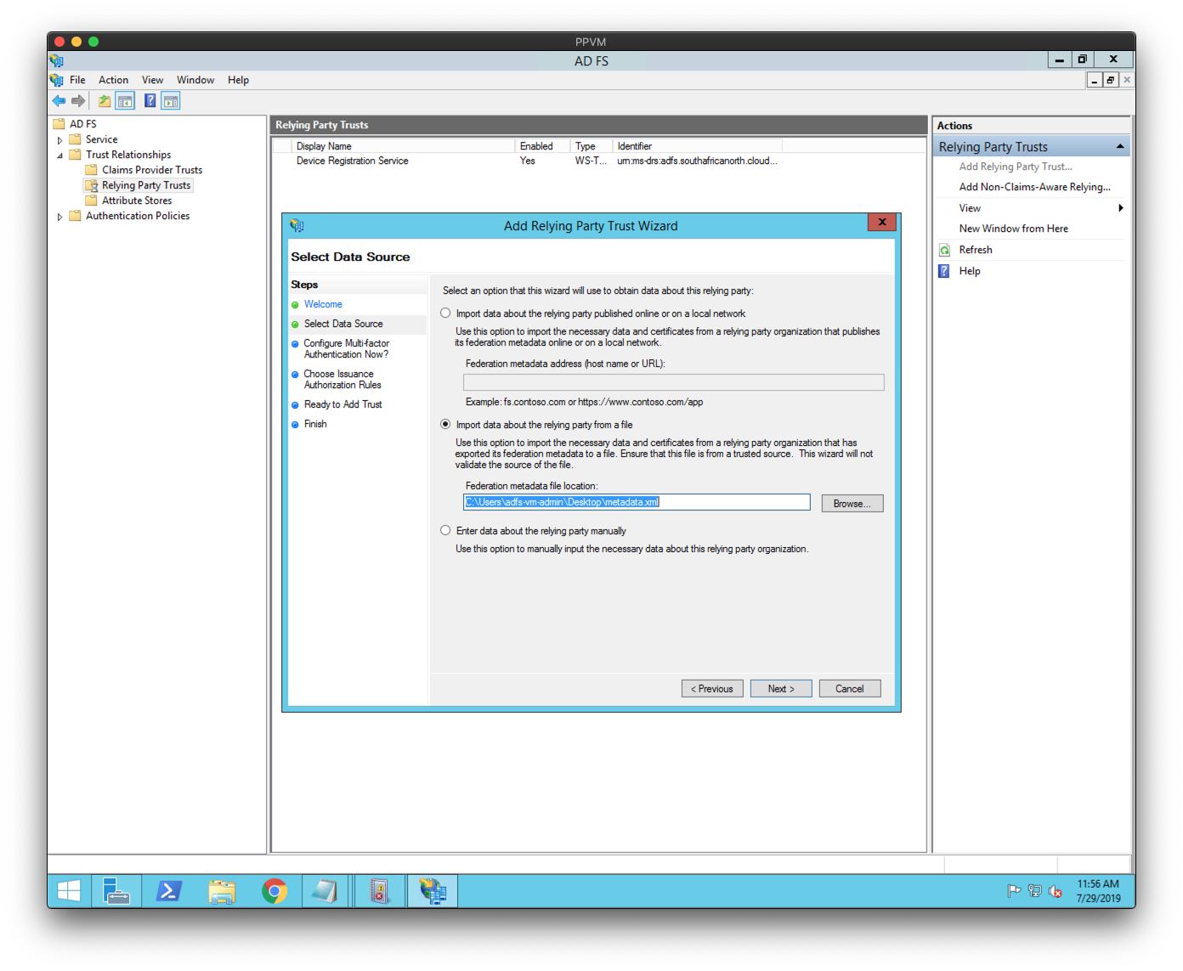Select enter data manually radio option
The height and width of the screenshot is (971, 1183).
pyautogui.click(x=445, y=530)
